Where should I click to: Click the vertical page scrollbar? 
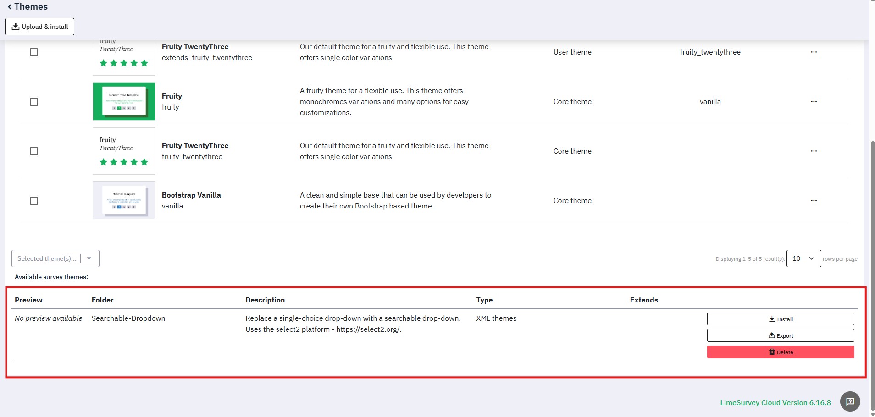point(872,275)
